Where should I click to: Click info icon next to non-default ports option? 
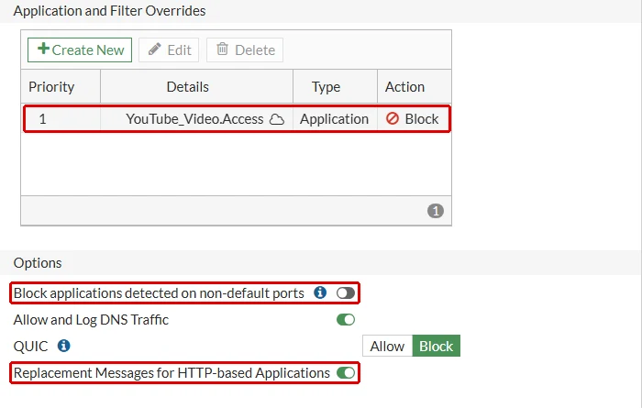320,292
